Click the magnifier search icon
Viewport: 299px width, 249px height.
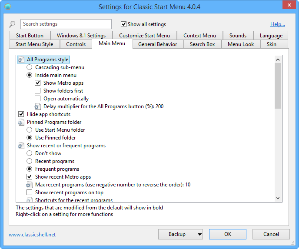pos(12,24)
